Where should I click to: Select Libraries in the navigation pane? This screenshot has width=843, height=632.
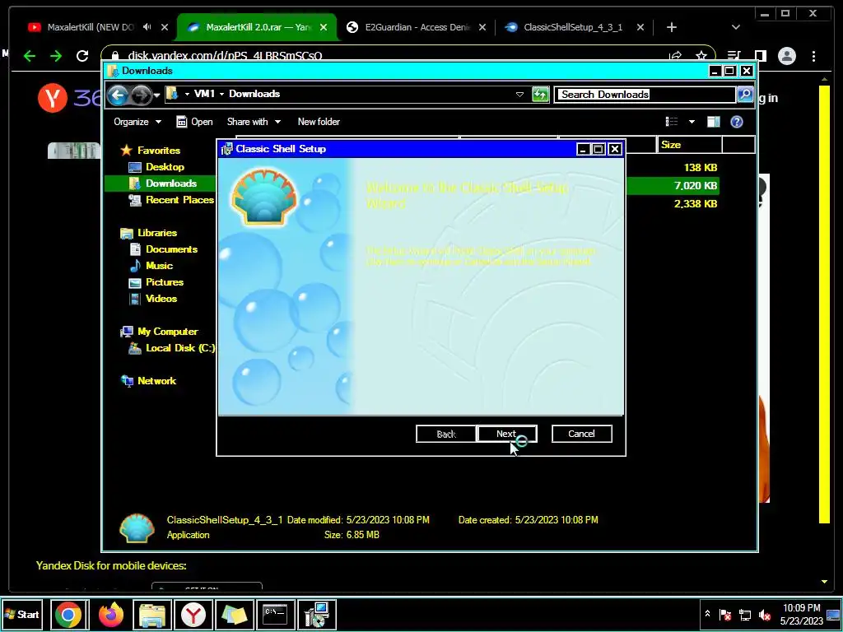[157, 233]
